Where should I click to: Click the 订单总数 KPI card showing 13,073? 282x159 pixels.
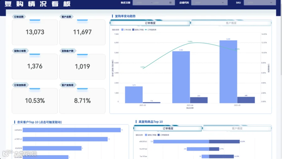35,32
